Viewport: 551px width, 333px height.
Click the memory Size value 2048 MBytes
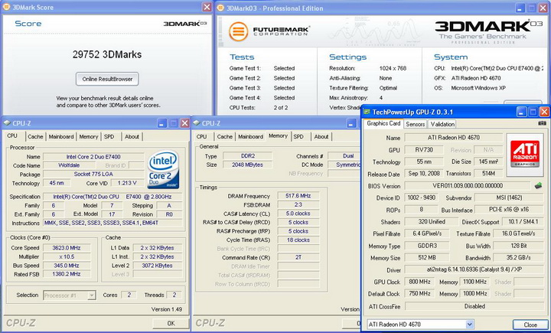coord(247,165)
